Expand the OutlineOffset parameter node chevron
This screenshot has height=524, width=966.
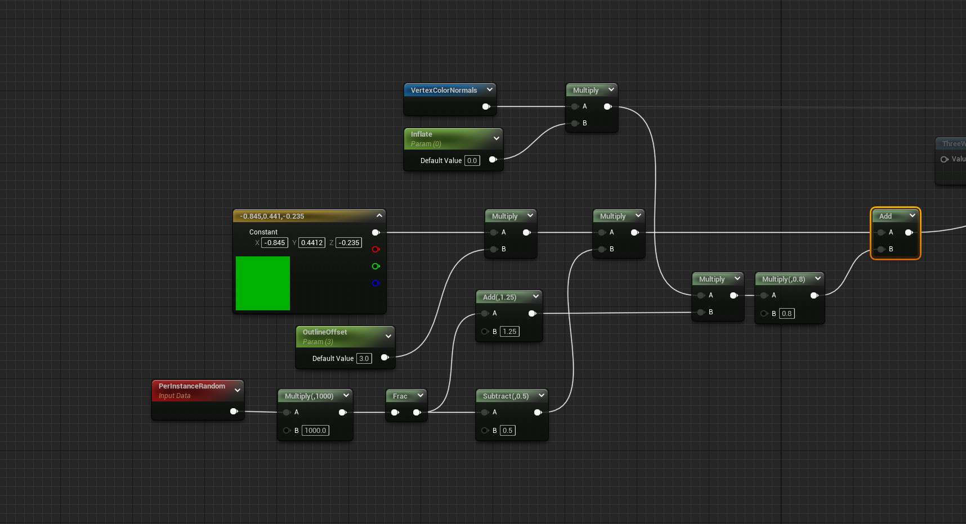(388, 336)
